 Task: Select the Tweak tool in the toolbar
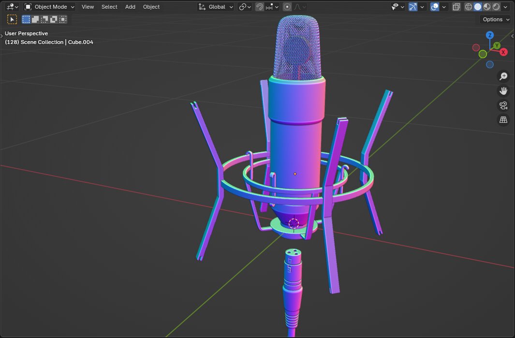click(x=12, y=19)
